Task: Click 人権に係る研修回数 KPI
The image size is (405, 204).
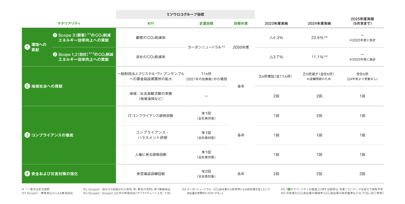Action: [151, 154]
